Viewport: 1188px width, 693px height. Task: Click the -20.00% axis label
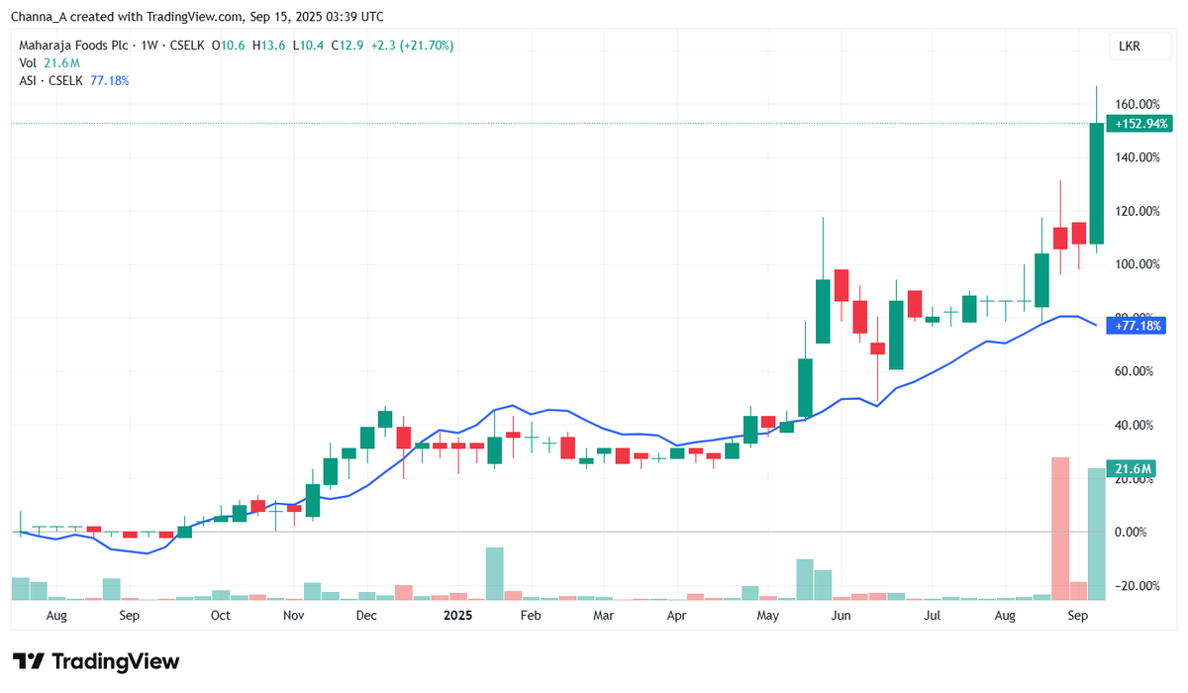(1138, 585)
